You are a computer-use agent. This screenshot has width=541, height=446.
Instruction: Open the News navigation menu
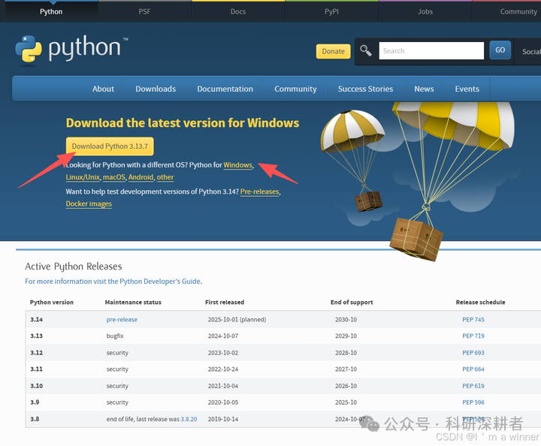424,89
